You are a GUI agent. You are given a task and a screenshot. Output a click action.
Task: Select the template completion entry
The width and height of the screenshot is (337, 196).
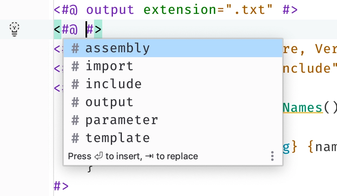coord(173,138)
